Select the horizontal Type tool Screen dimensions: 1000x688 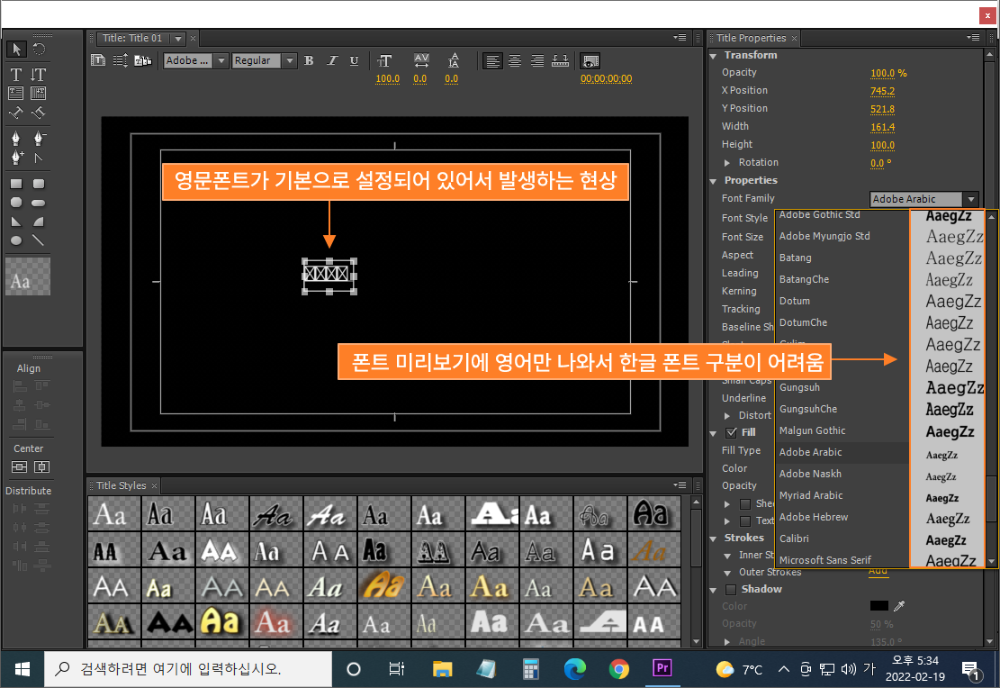[16, 74]
